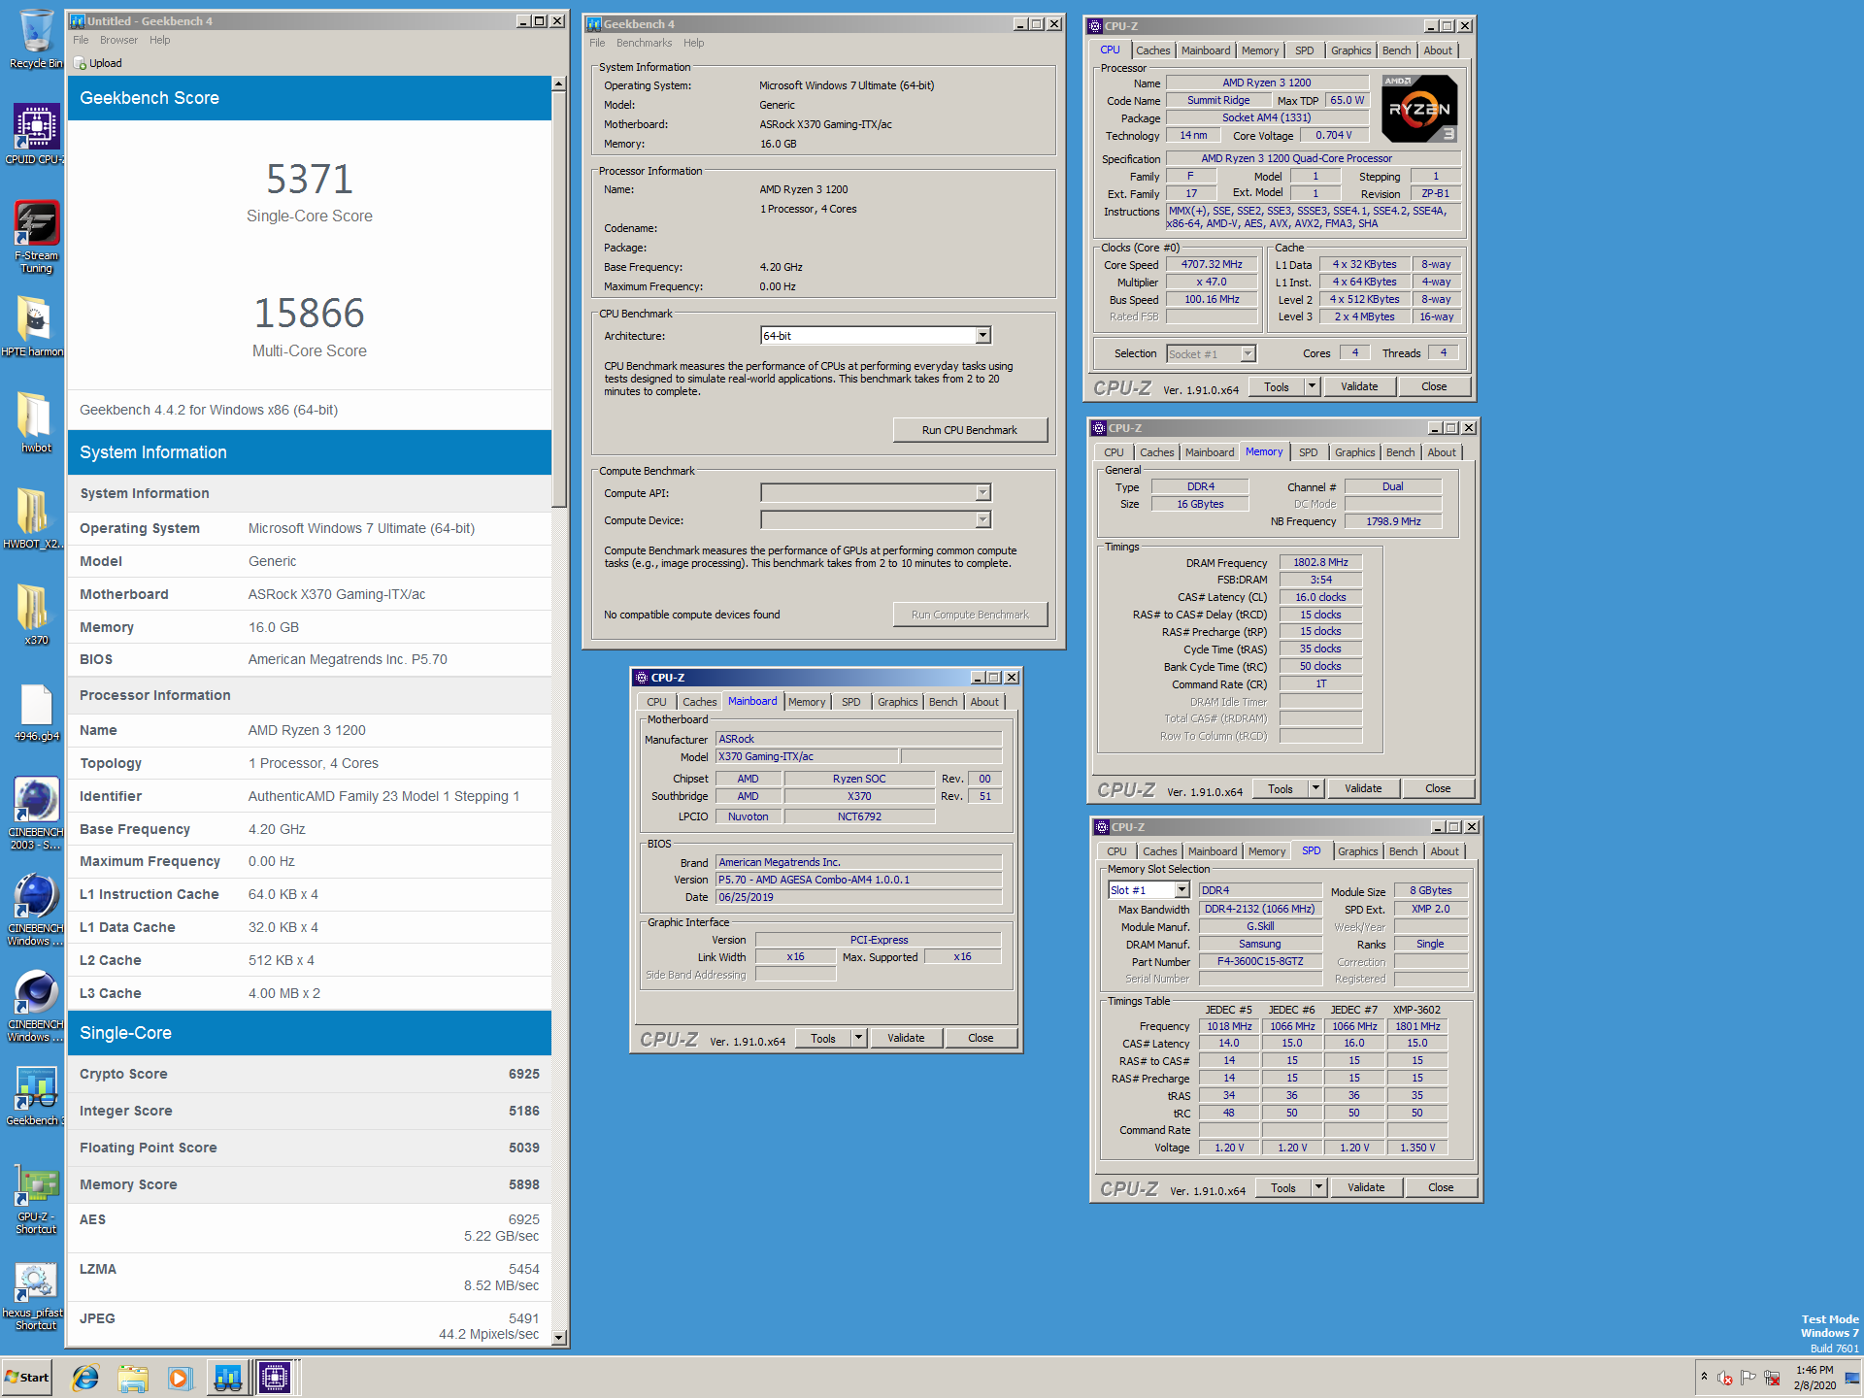
Task: Open the Compute Device dropdown
Action: click(x=982, y=519)
